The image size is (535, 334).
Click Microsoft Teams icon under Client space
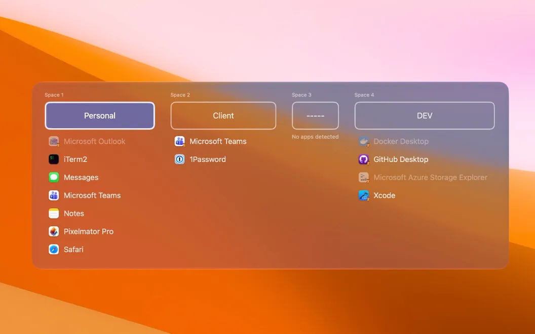click(179, 141)
